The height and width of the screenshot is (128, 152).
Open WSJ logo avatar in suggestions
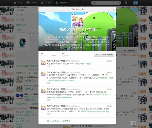pyautogui.click(x=19, y=88)
